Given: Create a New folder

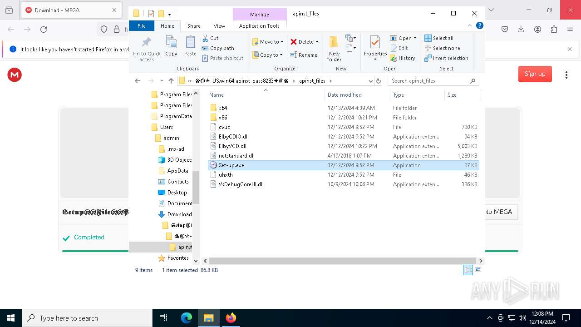Looking at the screenshot, I should pos(334,49).
